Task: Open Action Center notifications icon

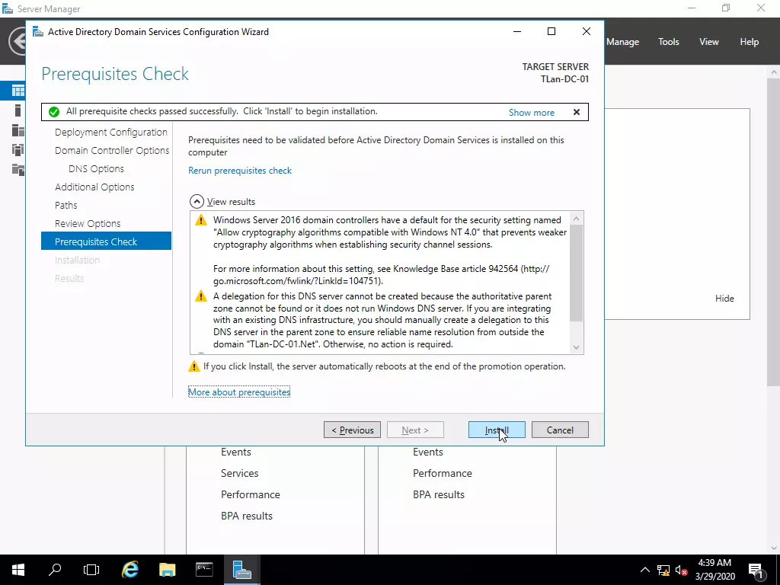Action: [755, 570]
